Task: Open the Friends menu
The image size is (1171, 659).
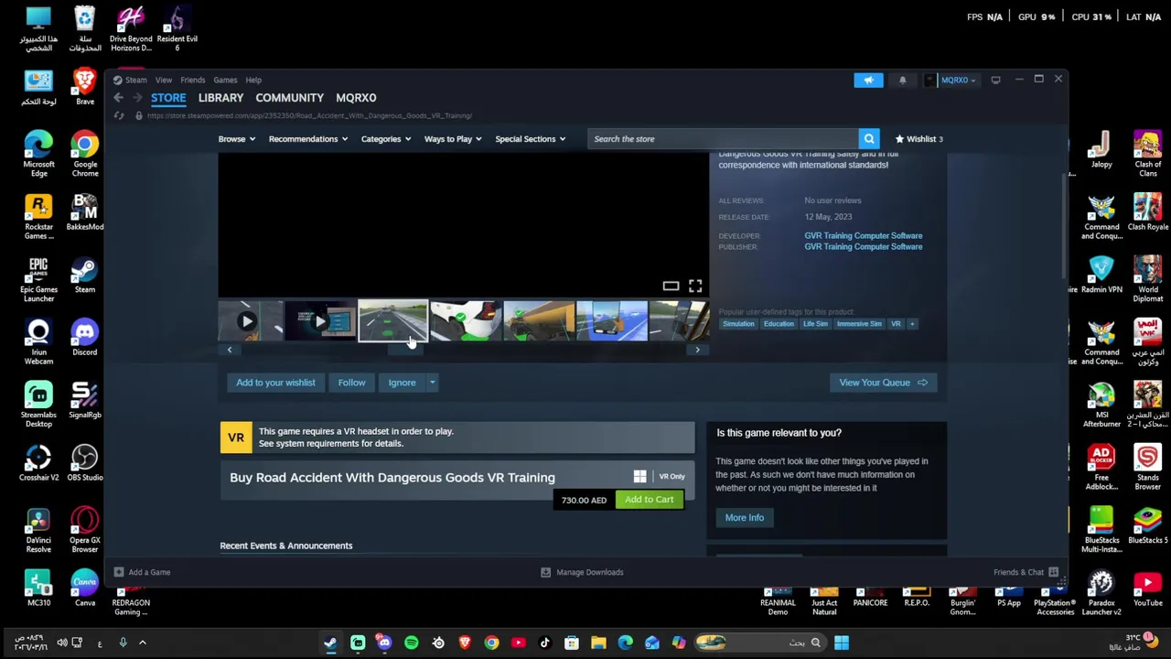Action: [x=193, y=80]
